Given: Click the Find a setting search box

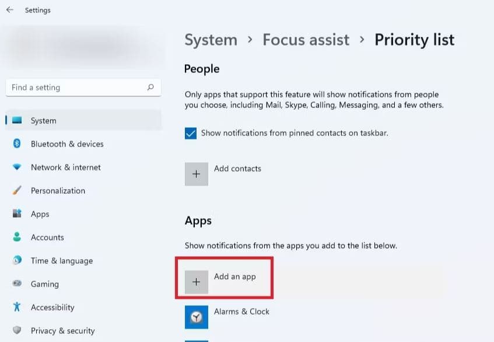Looking at the screenshot, I should click(x=76, y=88).
